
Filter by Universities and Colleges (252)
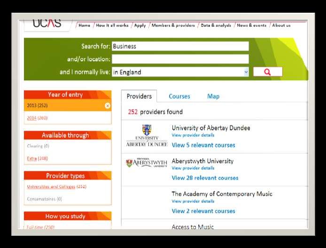pyautogui.click(x=56, y=186)
